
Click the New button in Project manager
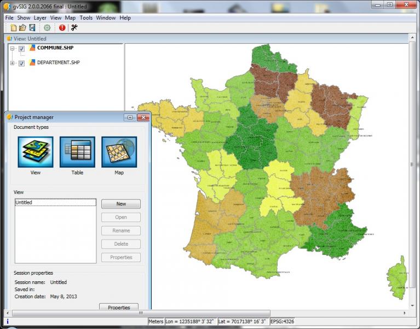[121, 204]
